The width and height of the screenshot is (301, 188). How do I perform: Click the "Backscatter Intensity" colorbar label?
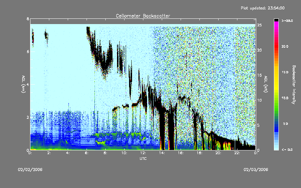click(x=294, y=84)
